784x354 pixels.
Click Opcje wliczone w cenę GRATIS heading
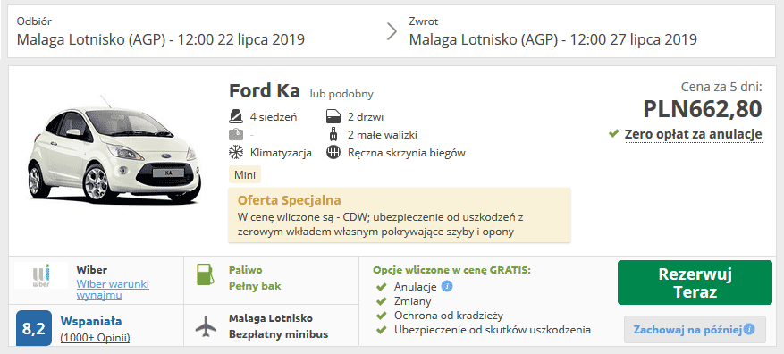(451, 270)
